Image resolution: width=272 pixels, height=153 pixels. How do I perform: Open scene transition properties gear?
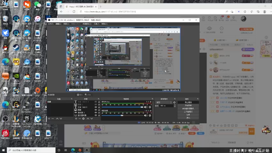pos(174,102)
